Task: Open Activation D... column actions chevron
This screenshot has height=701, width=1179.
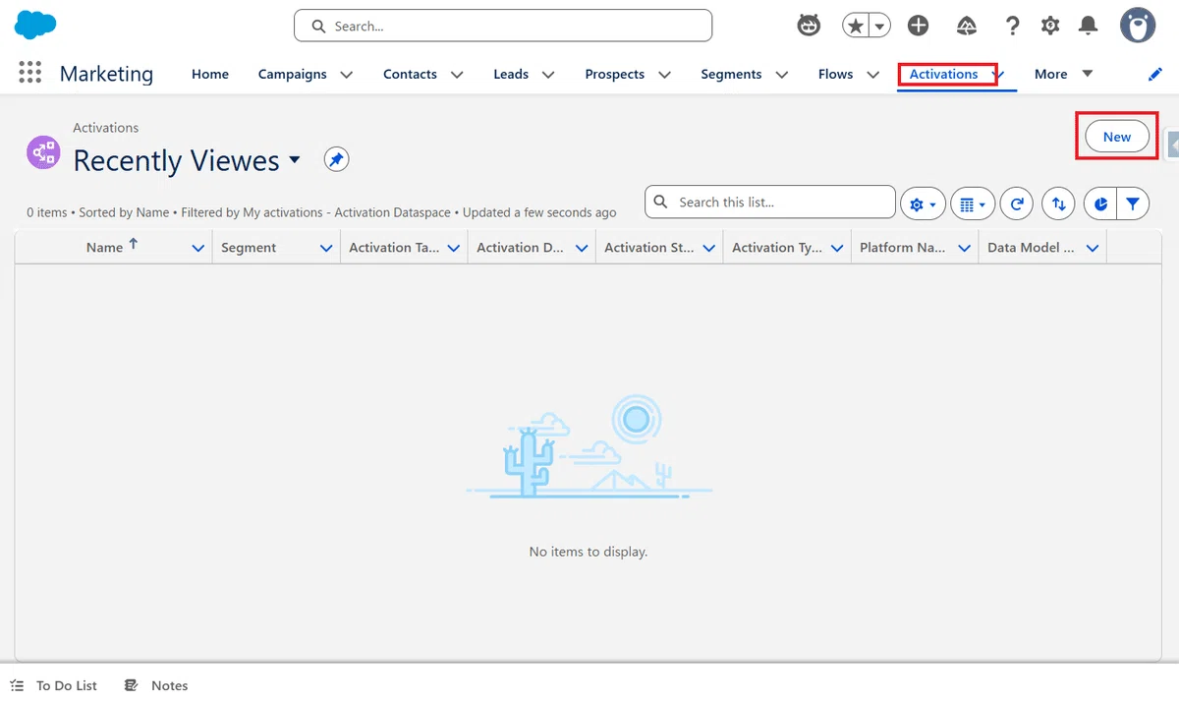Action: pos(582,249)
